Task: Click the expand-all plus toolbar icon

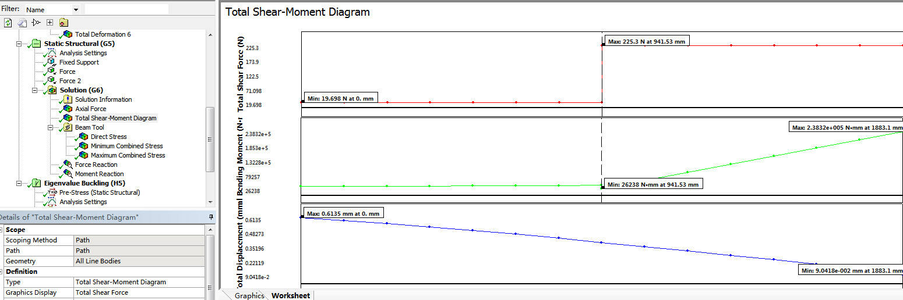Action: [50, 23]
